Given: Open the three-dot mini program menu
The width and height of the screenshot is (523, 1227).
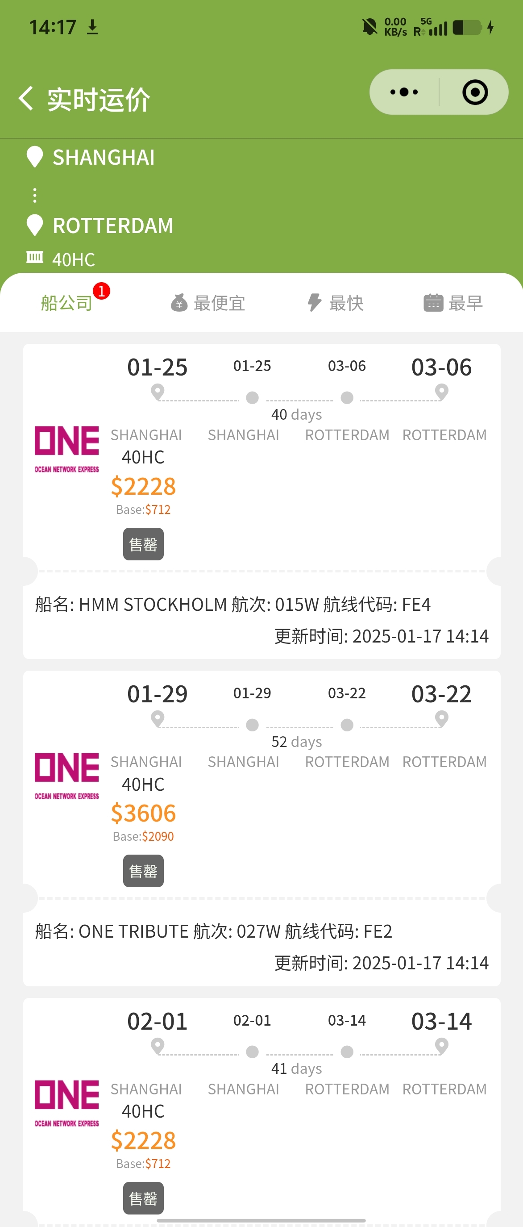Looking at the screenshot, I should 404,92.
